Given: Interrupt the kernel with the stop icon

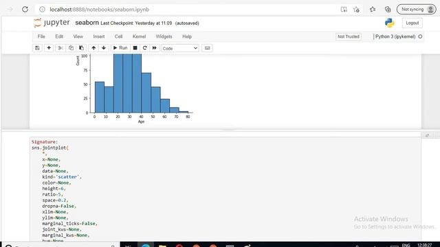Looking at the screenshot, I should tap(135, 48).
